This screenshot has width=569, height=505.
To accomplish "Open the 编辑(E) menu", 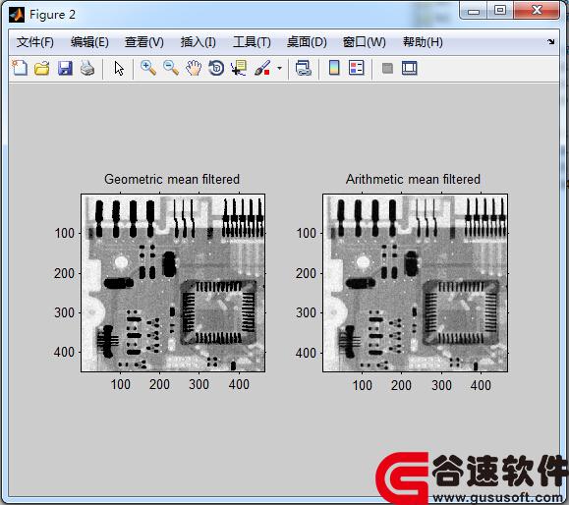I will [89, 42].
